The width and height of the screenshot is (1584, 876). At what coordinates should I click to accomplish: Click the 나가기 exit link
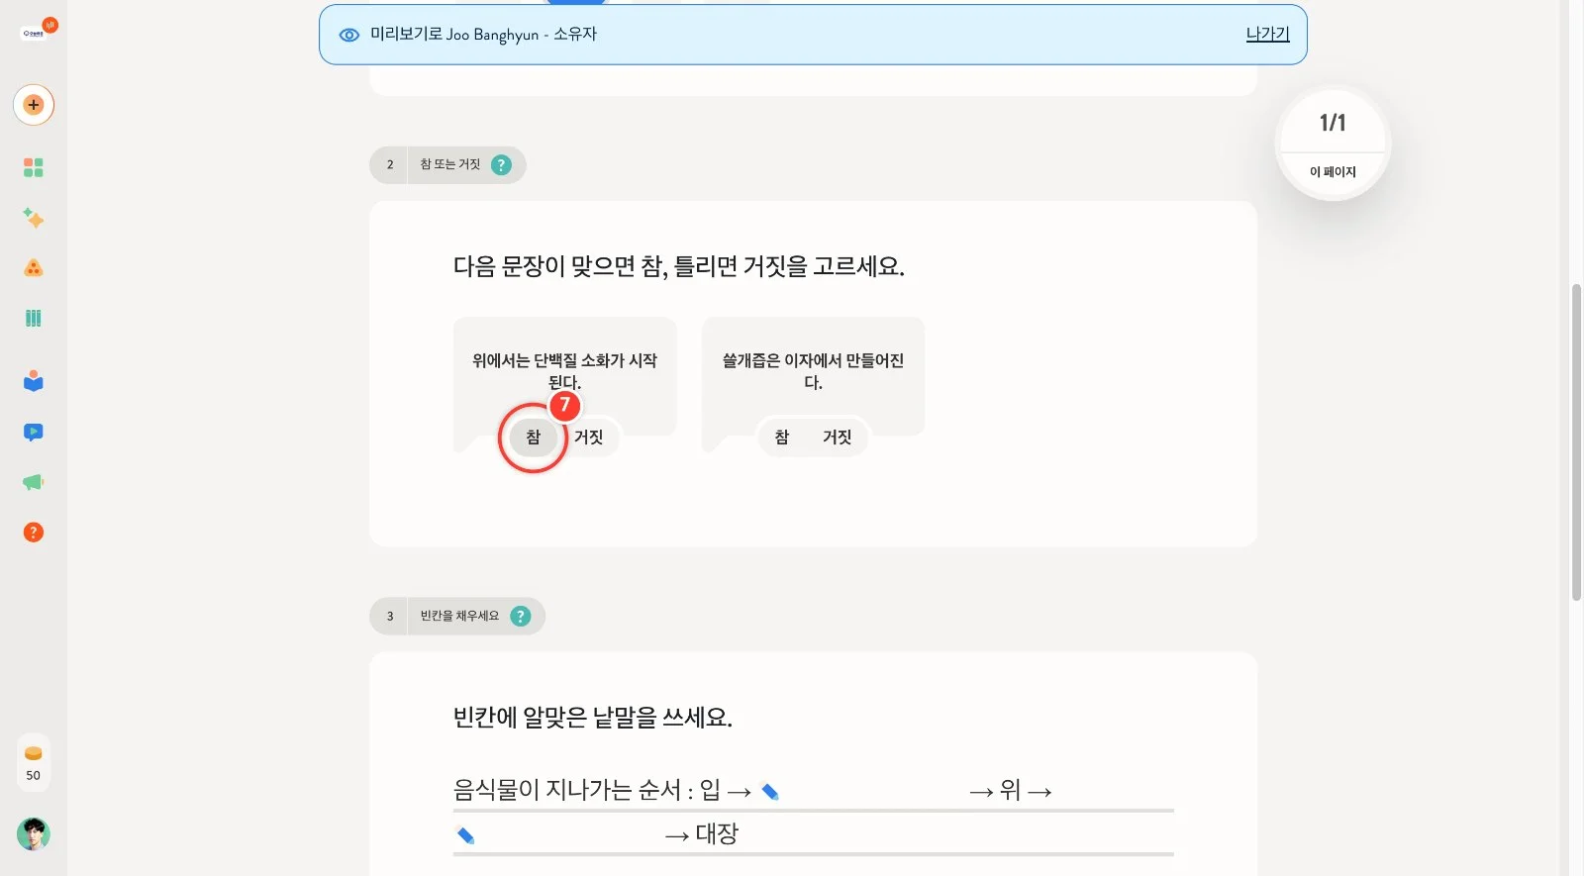pos(1267,34)
